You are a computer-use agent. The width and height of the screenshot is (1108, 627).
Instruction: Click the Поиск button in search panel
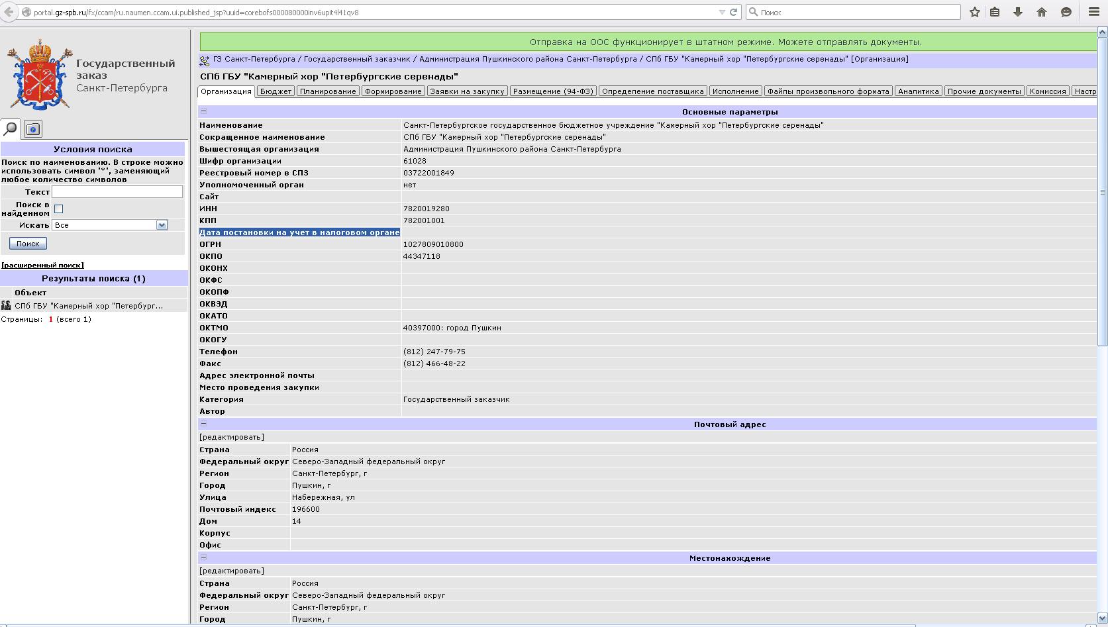[28, 244]
